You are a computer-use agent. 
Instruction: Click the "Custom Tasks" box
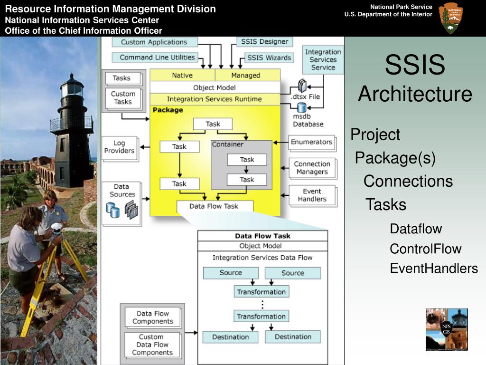click(x=123, y=98)
